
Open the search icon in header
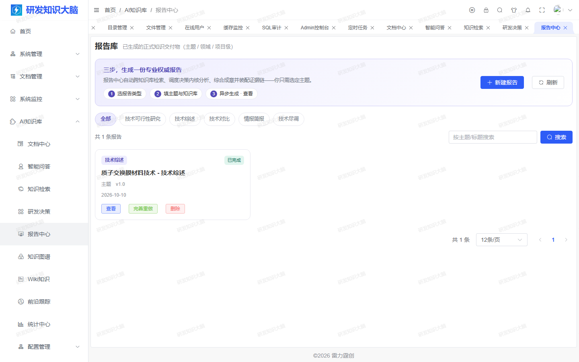click(x=500, y=10)
